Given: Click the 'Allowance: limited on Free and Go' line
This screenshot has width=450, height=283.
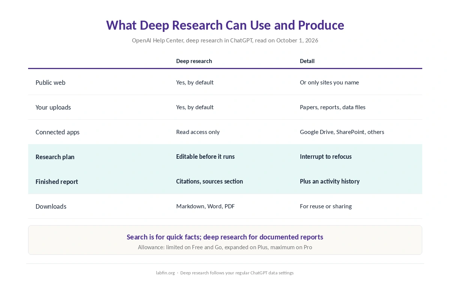Looking at the screenshot, I should [x=225, y=247].
